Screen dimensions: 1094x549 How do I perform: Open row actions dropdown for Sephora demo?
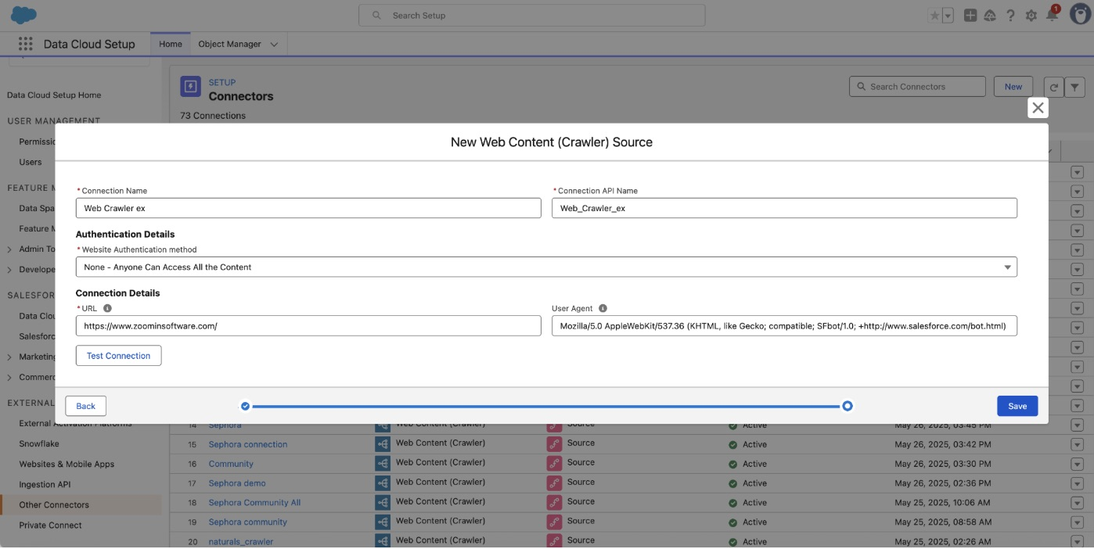coord(1077,483)
